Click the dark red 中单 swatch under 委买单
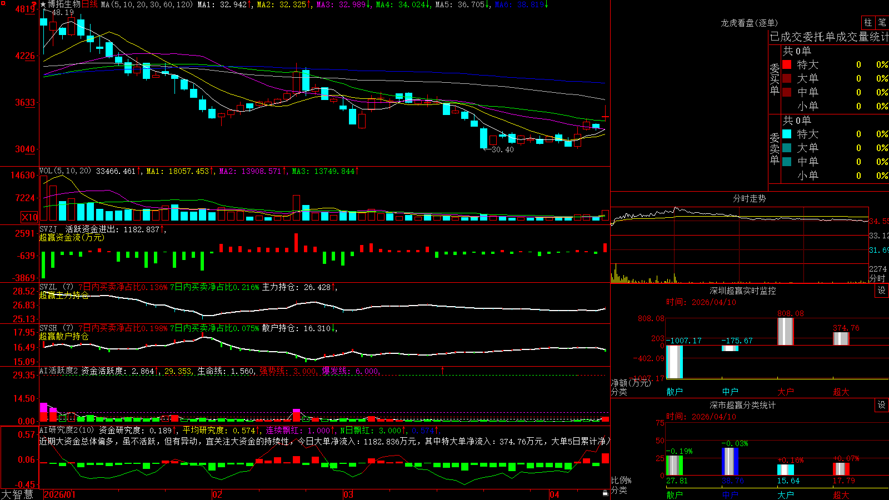Screen dimensions: 889x500 pos(787,92)
